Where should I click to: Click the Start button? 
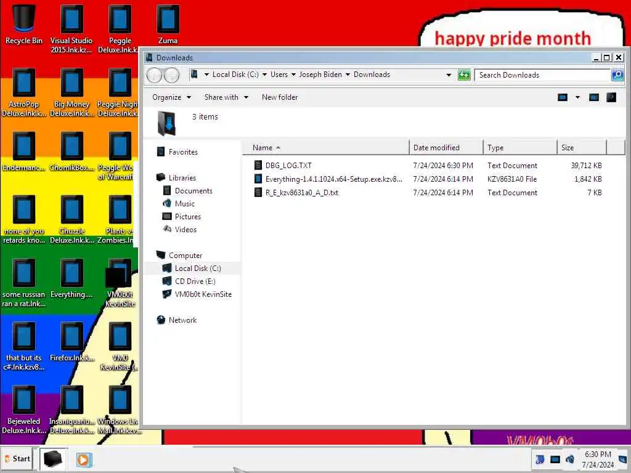coord(17,459)
